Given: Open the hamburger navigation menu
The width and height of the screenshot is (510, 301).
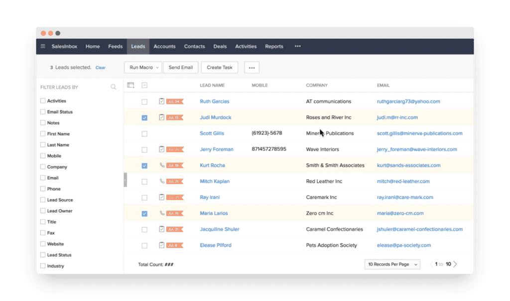Looking at the screenshot, I should (x=43, y=46).
